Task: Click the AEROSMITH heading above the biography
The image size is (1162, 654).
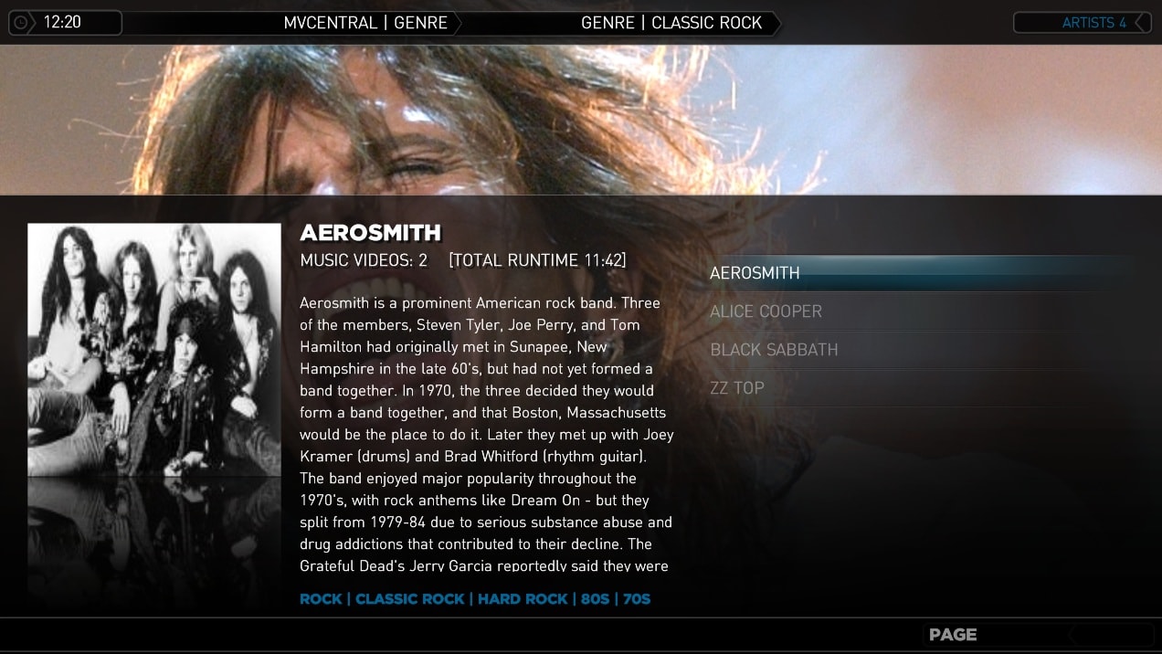Action: (371, 233)
